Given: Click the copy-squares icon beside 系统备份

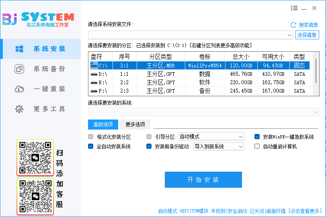Looking at the screenshot, I should [19, 69].
